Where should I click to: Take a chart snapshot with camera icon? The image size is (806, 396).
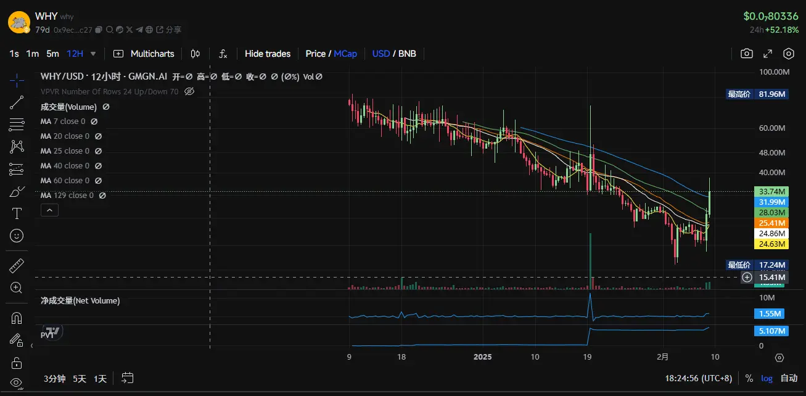pyautogui.click(x=747, y=54)
